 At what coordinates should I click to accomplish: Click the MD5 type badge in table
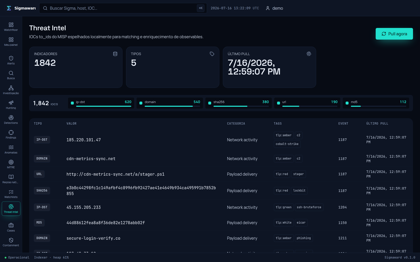coord(39,223)
